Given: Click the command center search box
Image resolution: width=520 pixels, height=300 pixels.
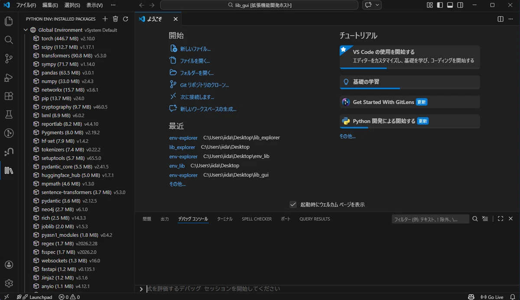Looking at the screenshot, I should pyautogui.click(x=259, y=5).
